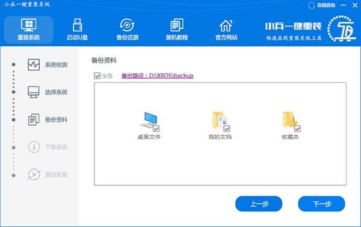Click the 下载系统 download step icon
The width and height of the screenshot is (361, 227).
(34, 147)
